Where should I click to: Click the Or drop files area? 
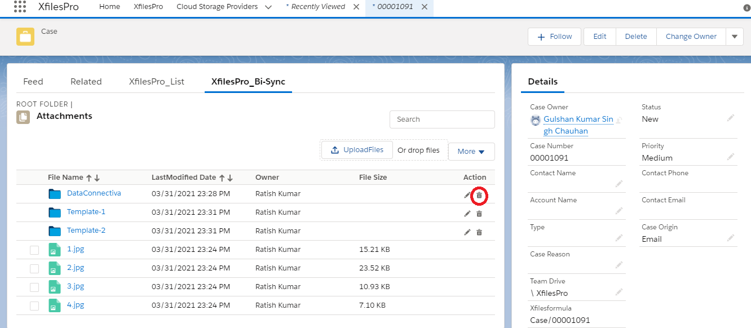pos(418,150)
